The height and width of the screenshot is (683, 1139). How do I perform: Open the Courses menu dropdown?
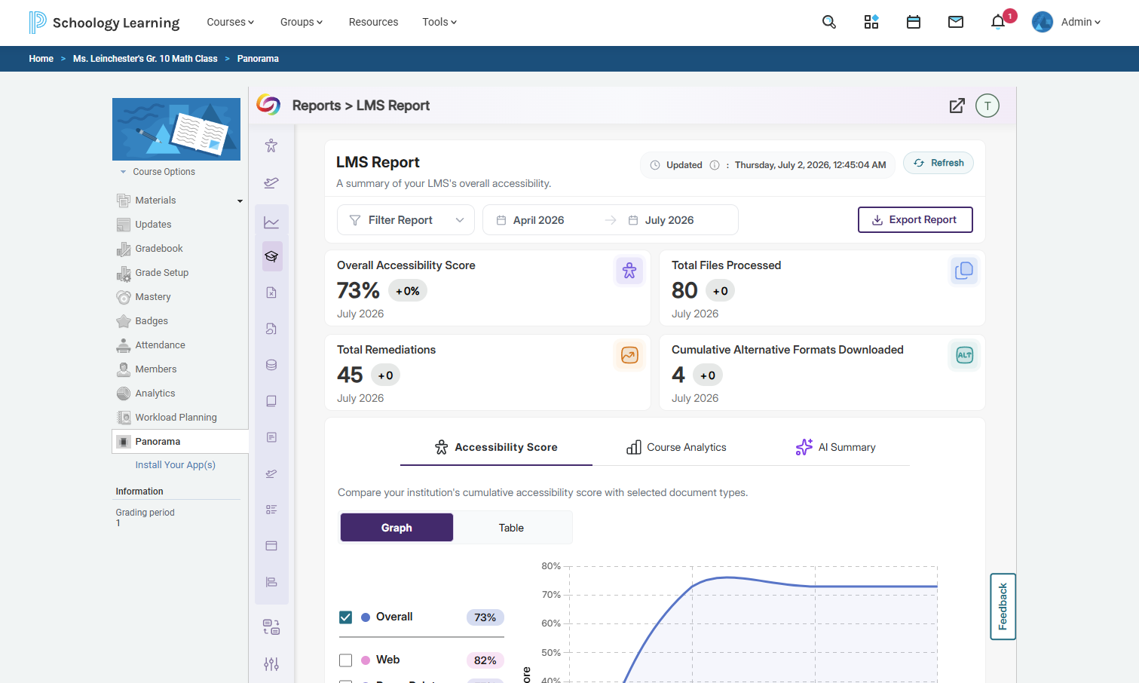tap(230, 22)
